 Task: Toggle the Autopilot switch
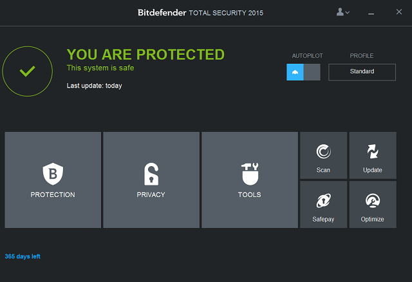click(x=303, y=72)
